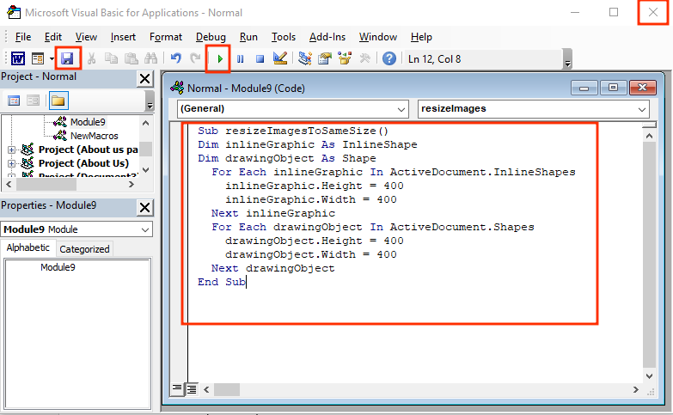Open Module9 Module object dropdown
The width and height of the screenshot is (673, 415).
tap(145, 229)
